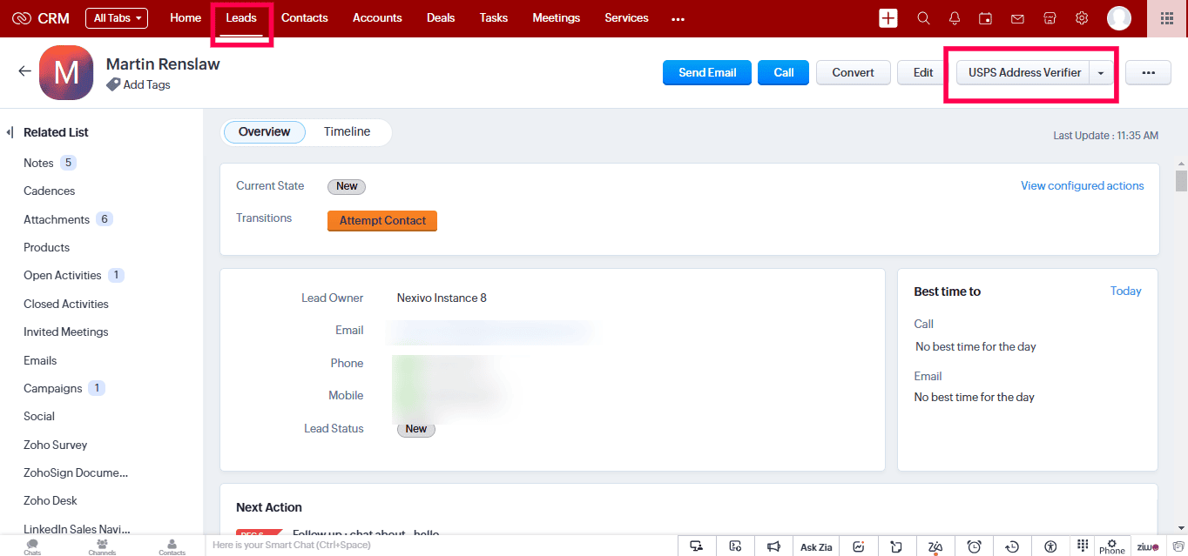Open the search magnifier icon
This screenshot has height=556, width=1188.
[923, 18]
